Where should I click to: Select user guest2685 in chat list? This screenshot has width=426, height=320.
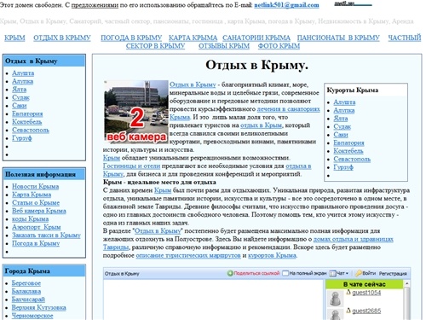366,311
